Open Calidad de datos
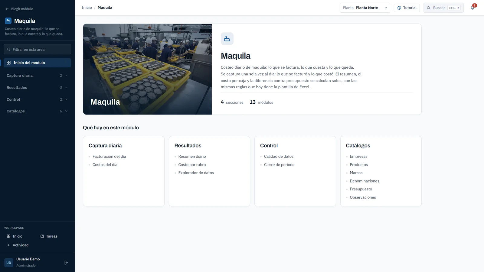Screen dimensions: 484x272 [279, 157]
